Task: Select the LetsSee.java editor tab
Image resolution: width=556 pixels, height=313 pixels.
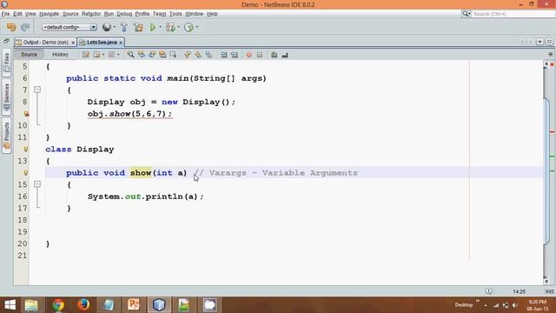Action: point(102,43)
